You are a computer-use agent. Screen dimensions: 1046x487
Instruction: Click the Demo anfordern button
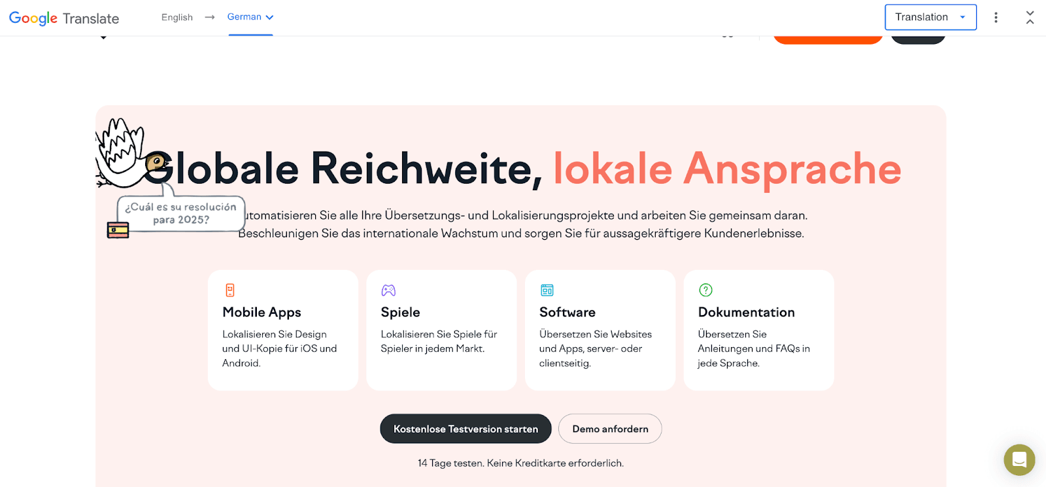[610, 429]
